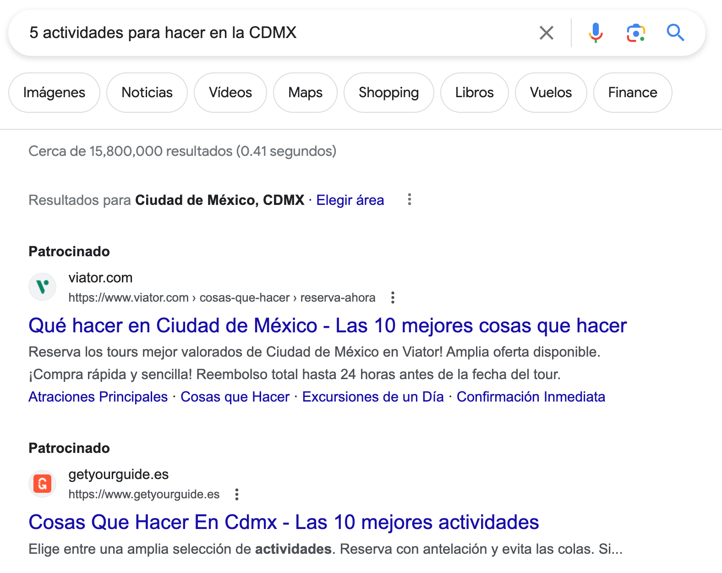The height and width of the screenshot is (573, 722).
Task: Switch to the Noticias filter
Action: point(147,93)
